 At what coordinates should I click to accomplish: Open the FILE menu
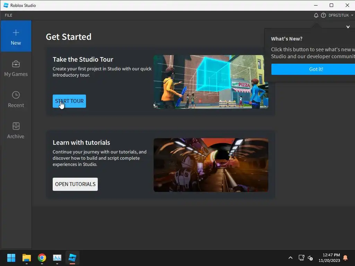pyautogui.click(x=9, y=15)
